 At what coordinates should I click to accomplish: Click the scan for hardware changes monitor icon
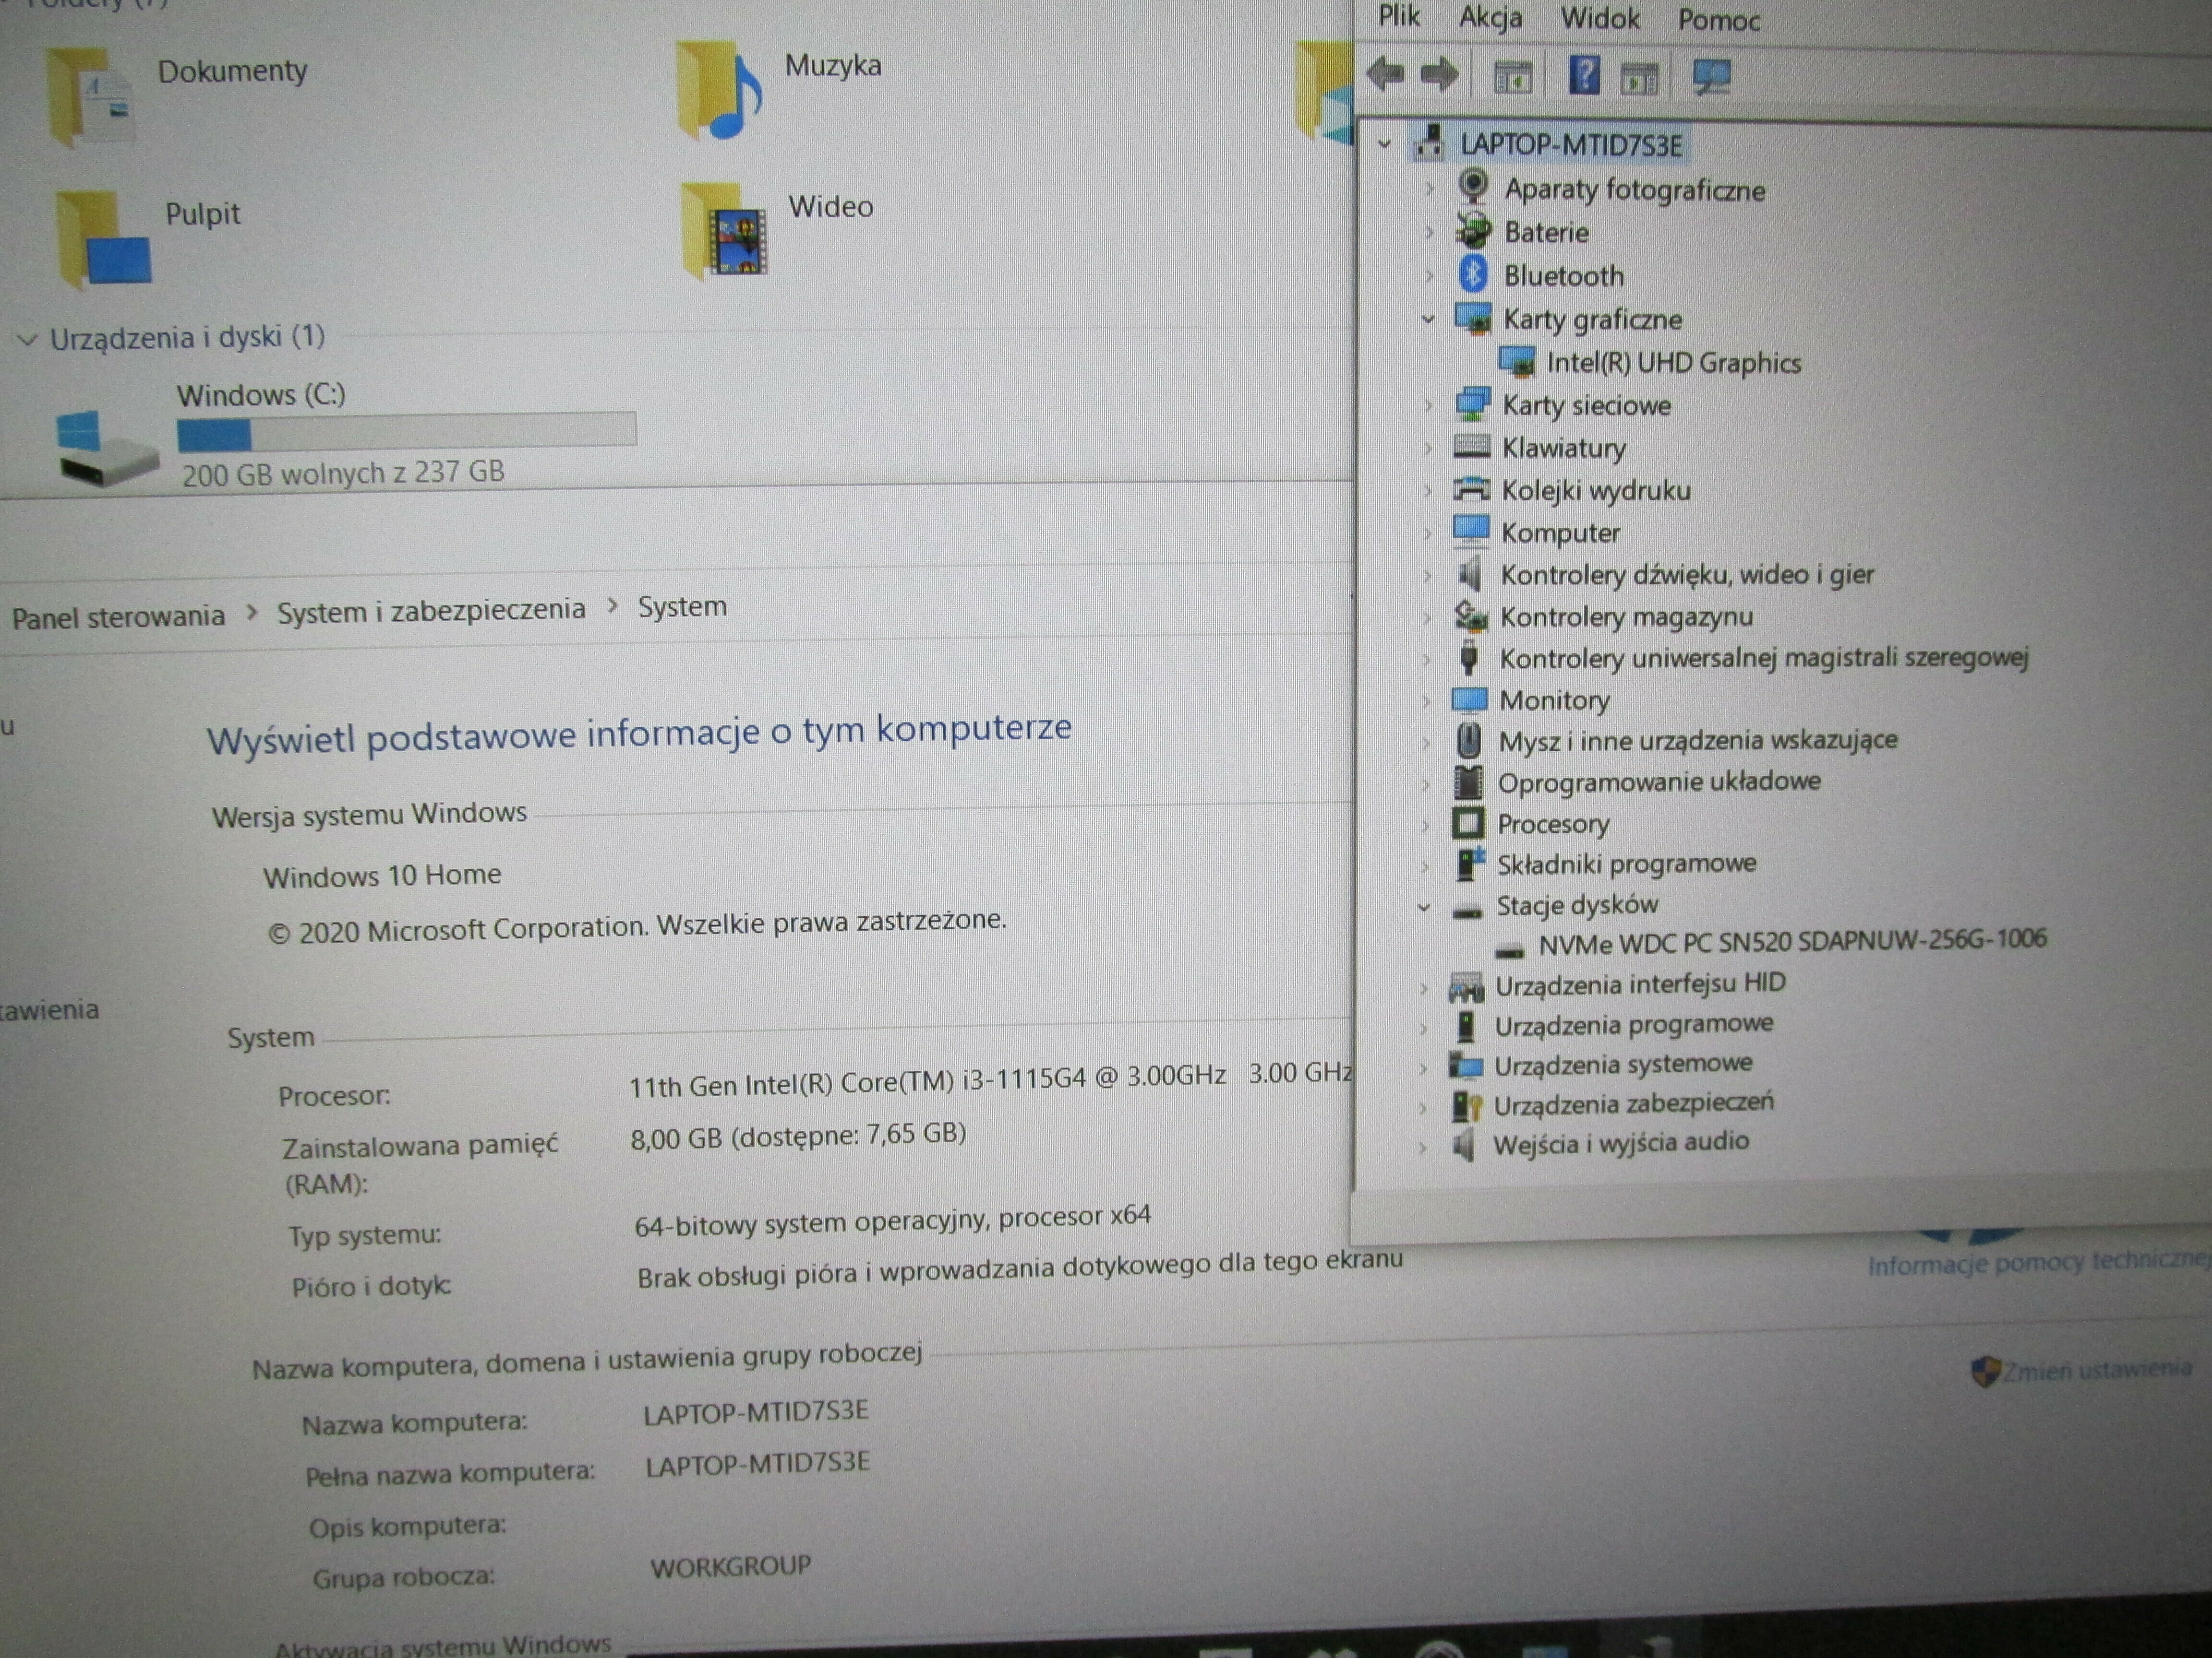tap(1711, 77)
